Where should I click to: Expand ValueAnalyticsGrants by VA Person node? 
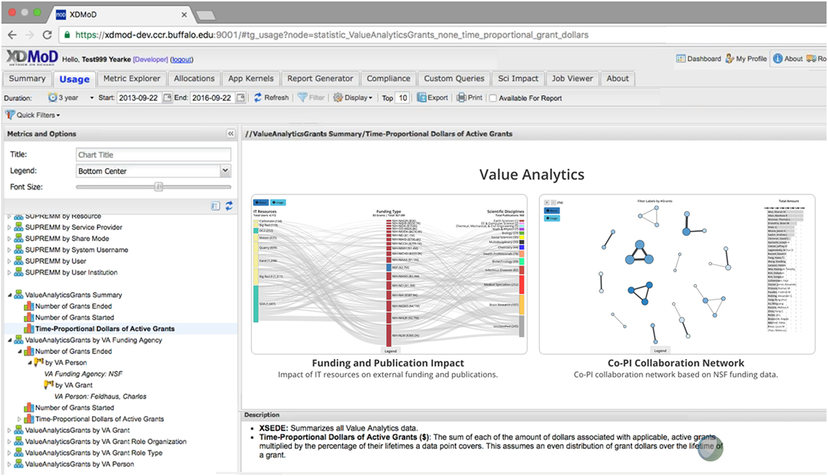tap(9, 464)
